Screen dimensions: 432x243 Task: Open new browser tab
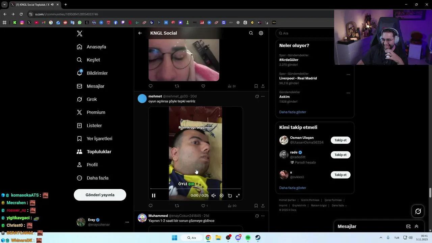(x=65, y=5)
